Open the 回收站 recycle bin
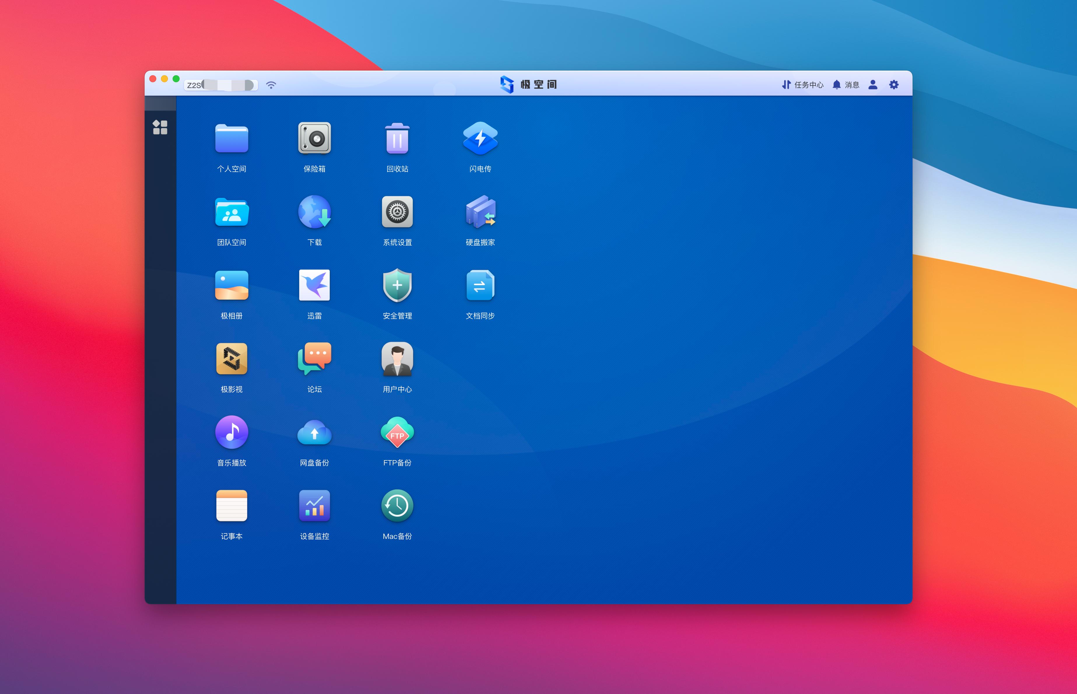The width and height of the screenshot is (1077, 694). click(397, 138)
